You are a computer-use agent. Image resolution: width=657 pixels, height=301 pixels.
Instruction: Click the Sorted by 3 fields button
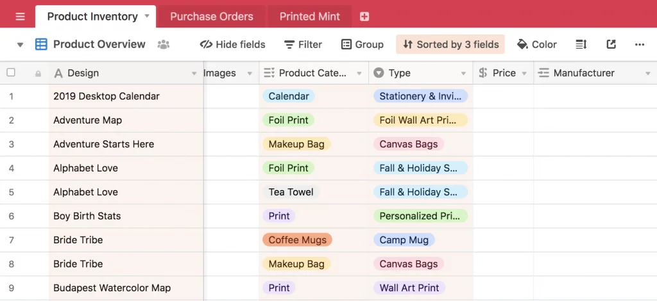click(450, 44)
